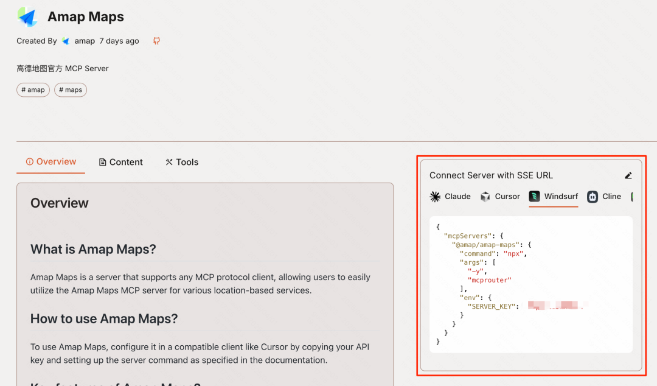Select the Cline robot icon
The image size is (657, 386).
[593, 197]
